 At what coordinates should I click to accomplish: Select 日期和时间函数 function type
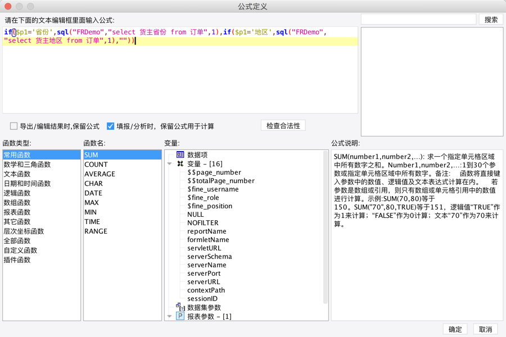coord(42,184)
